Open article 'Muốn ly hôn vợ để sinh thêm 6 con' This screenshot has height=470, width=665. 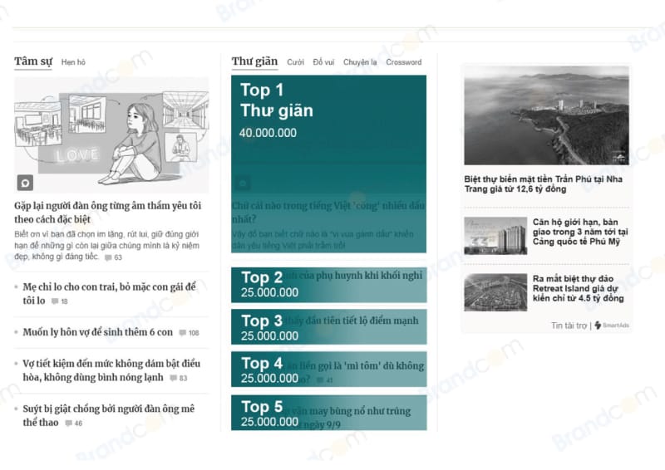[98, 332]
